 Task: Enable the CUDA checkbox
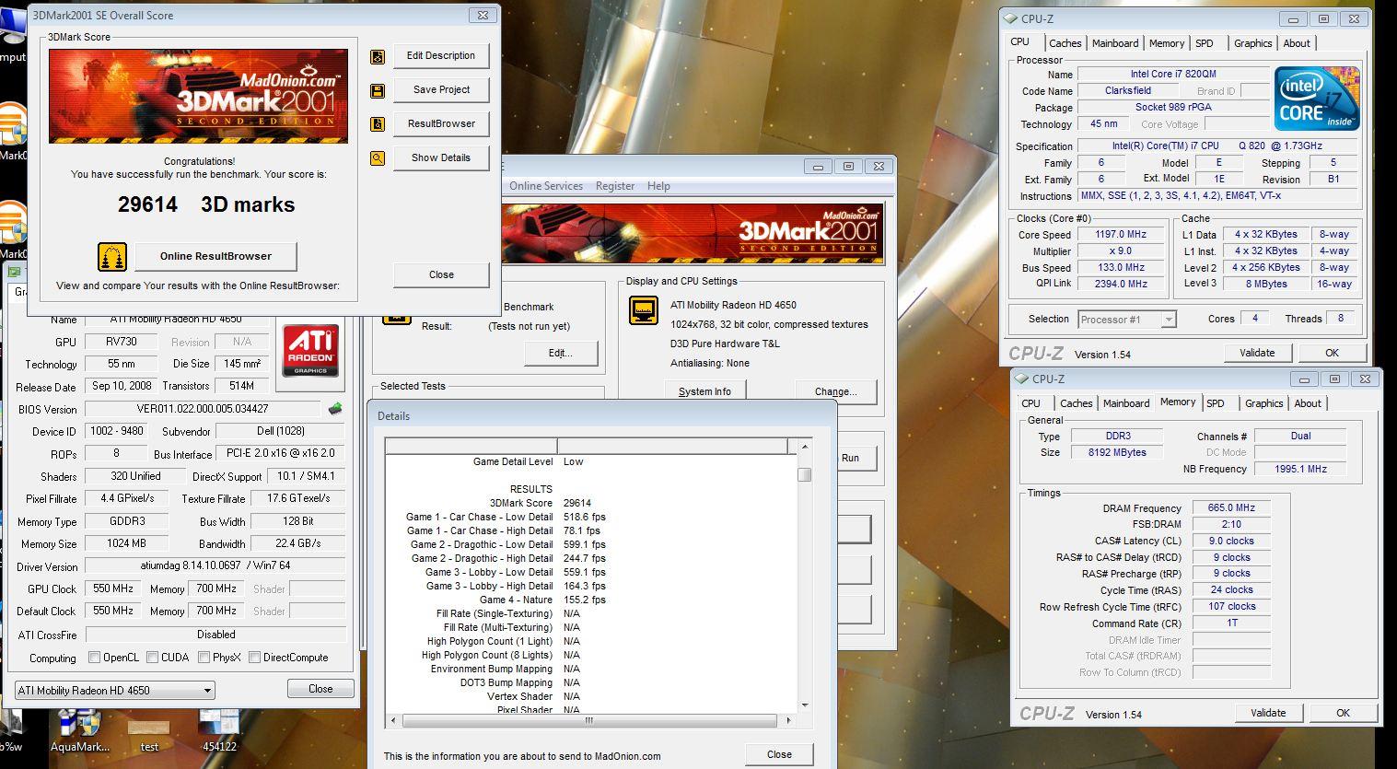coord(152,658)
